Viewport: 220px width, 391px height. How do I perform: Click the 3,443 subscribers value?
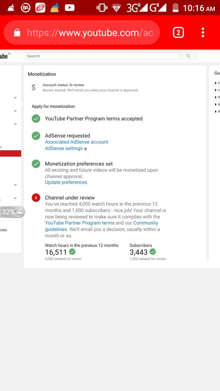(139, 252)
